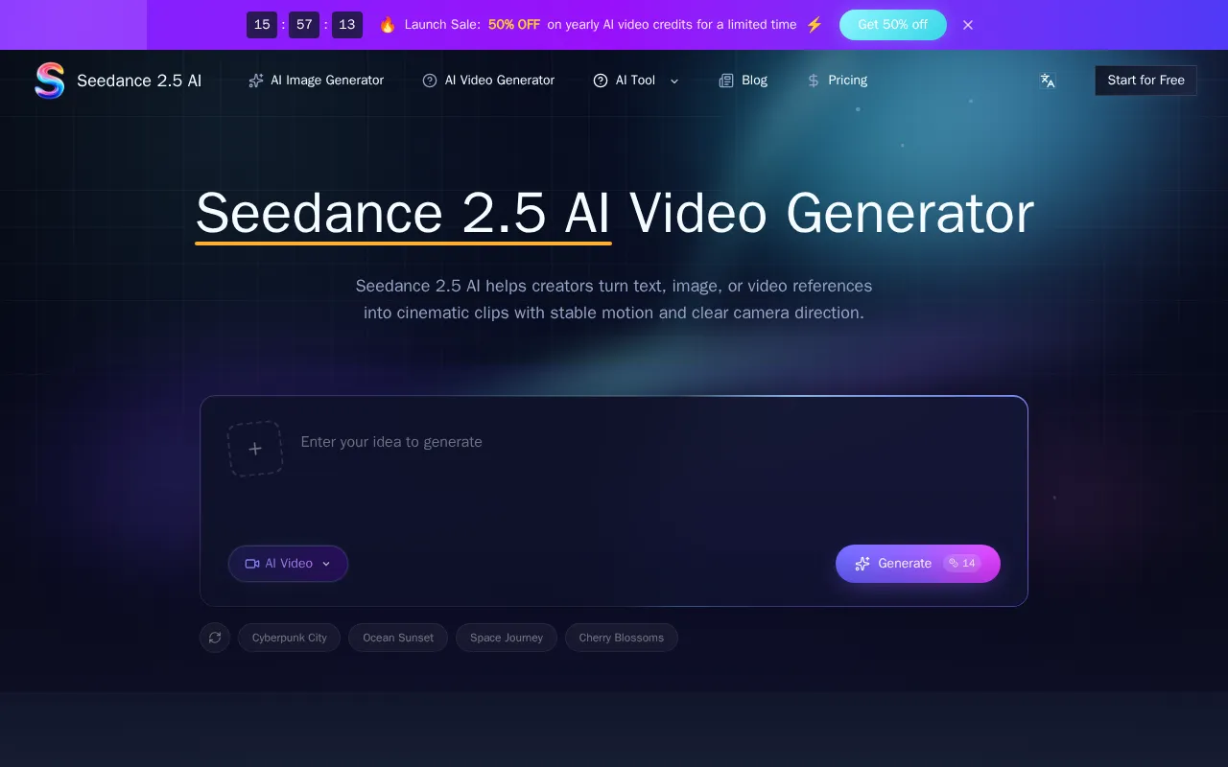Image resolution: width=1228 pixels, height=767 pixels.
Task: Click the Generate button
Action: coord(917,564)
